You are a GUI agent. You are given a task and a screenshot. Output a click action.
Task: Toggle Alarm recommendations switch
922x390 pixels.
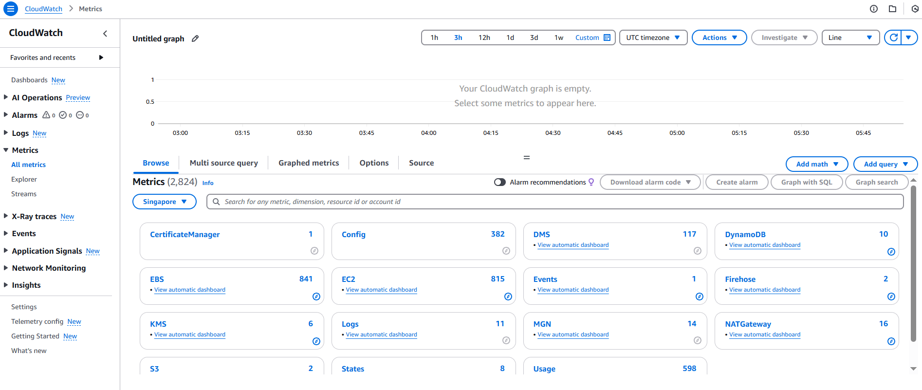[x=500, y=182]
